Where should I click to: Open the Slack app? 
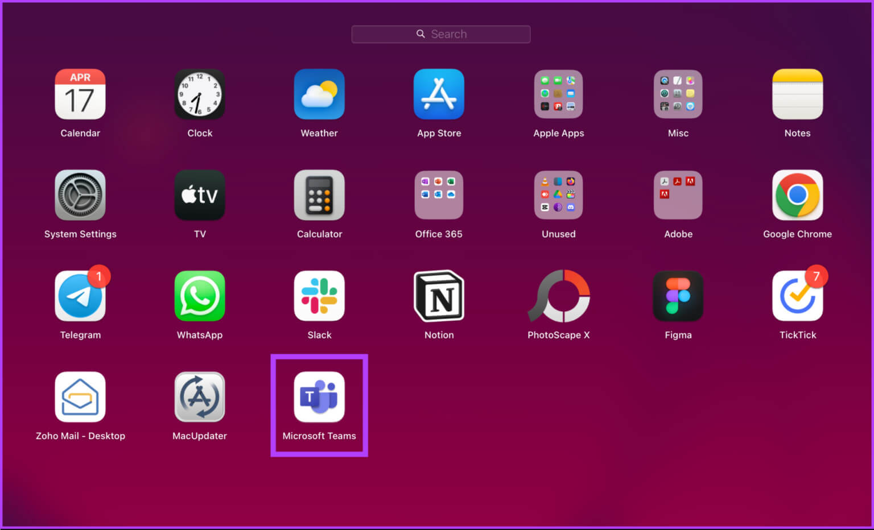coord(319,296)
